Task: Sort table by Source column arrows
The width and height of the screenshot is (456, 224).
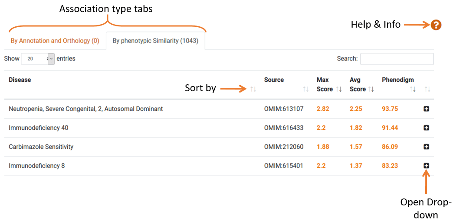Action: click(305, 89)
